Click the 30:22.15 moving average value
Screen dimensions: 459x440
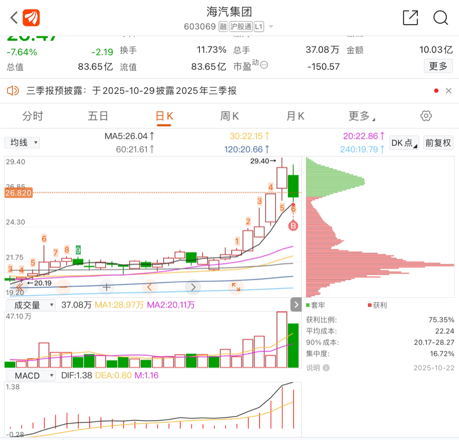pyautogui.click(x=249, y=136)
